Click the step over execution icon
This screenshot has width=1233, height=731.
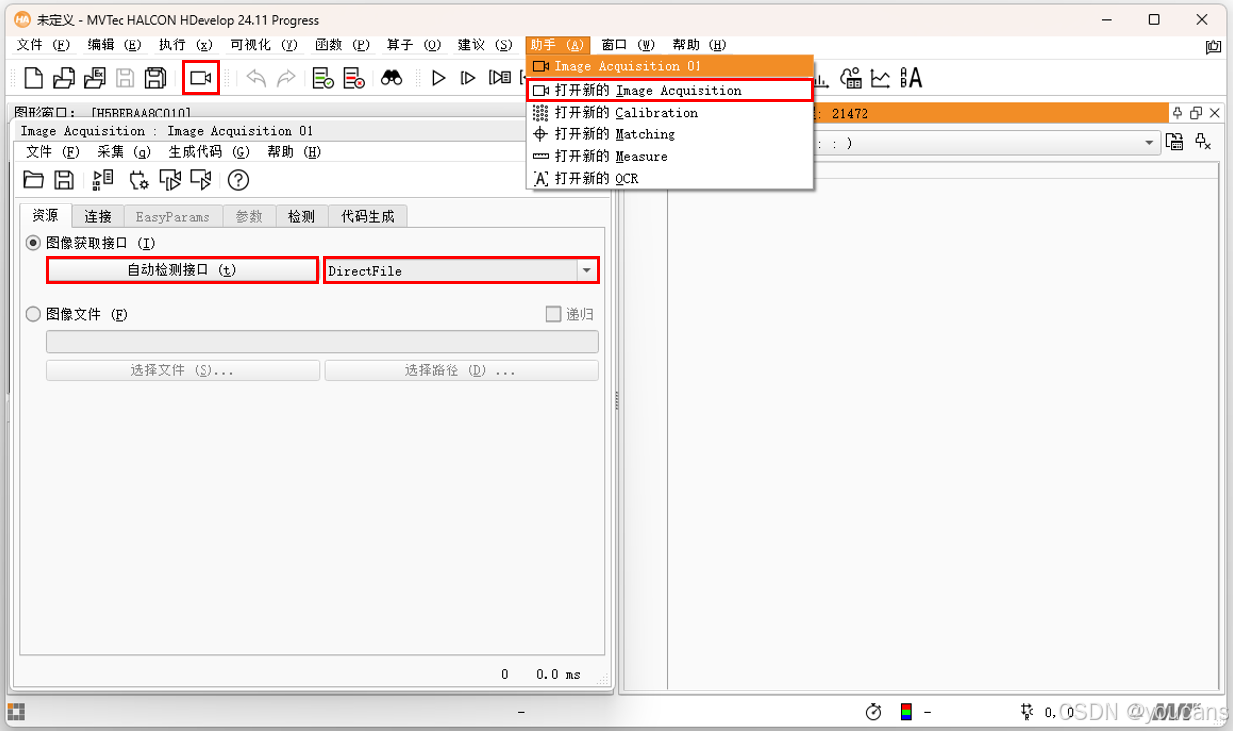tap(468, 78)
